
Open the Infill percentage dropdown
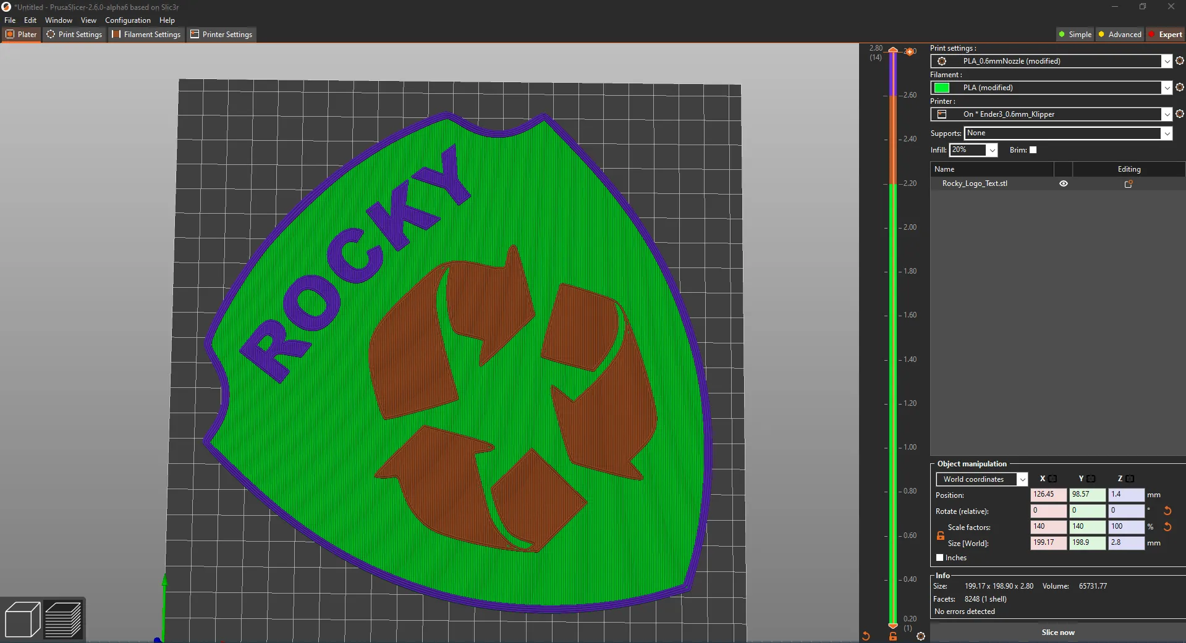pyautogui.click(x=992, y=150)
